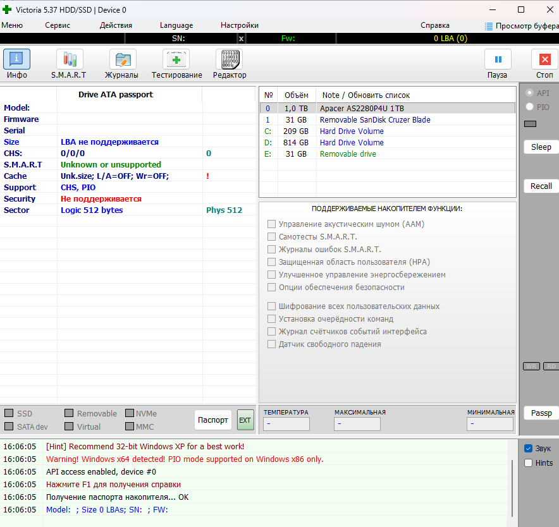Open the Info panel icon

[17, 60]
